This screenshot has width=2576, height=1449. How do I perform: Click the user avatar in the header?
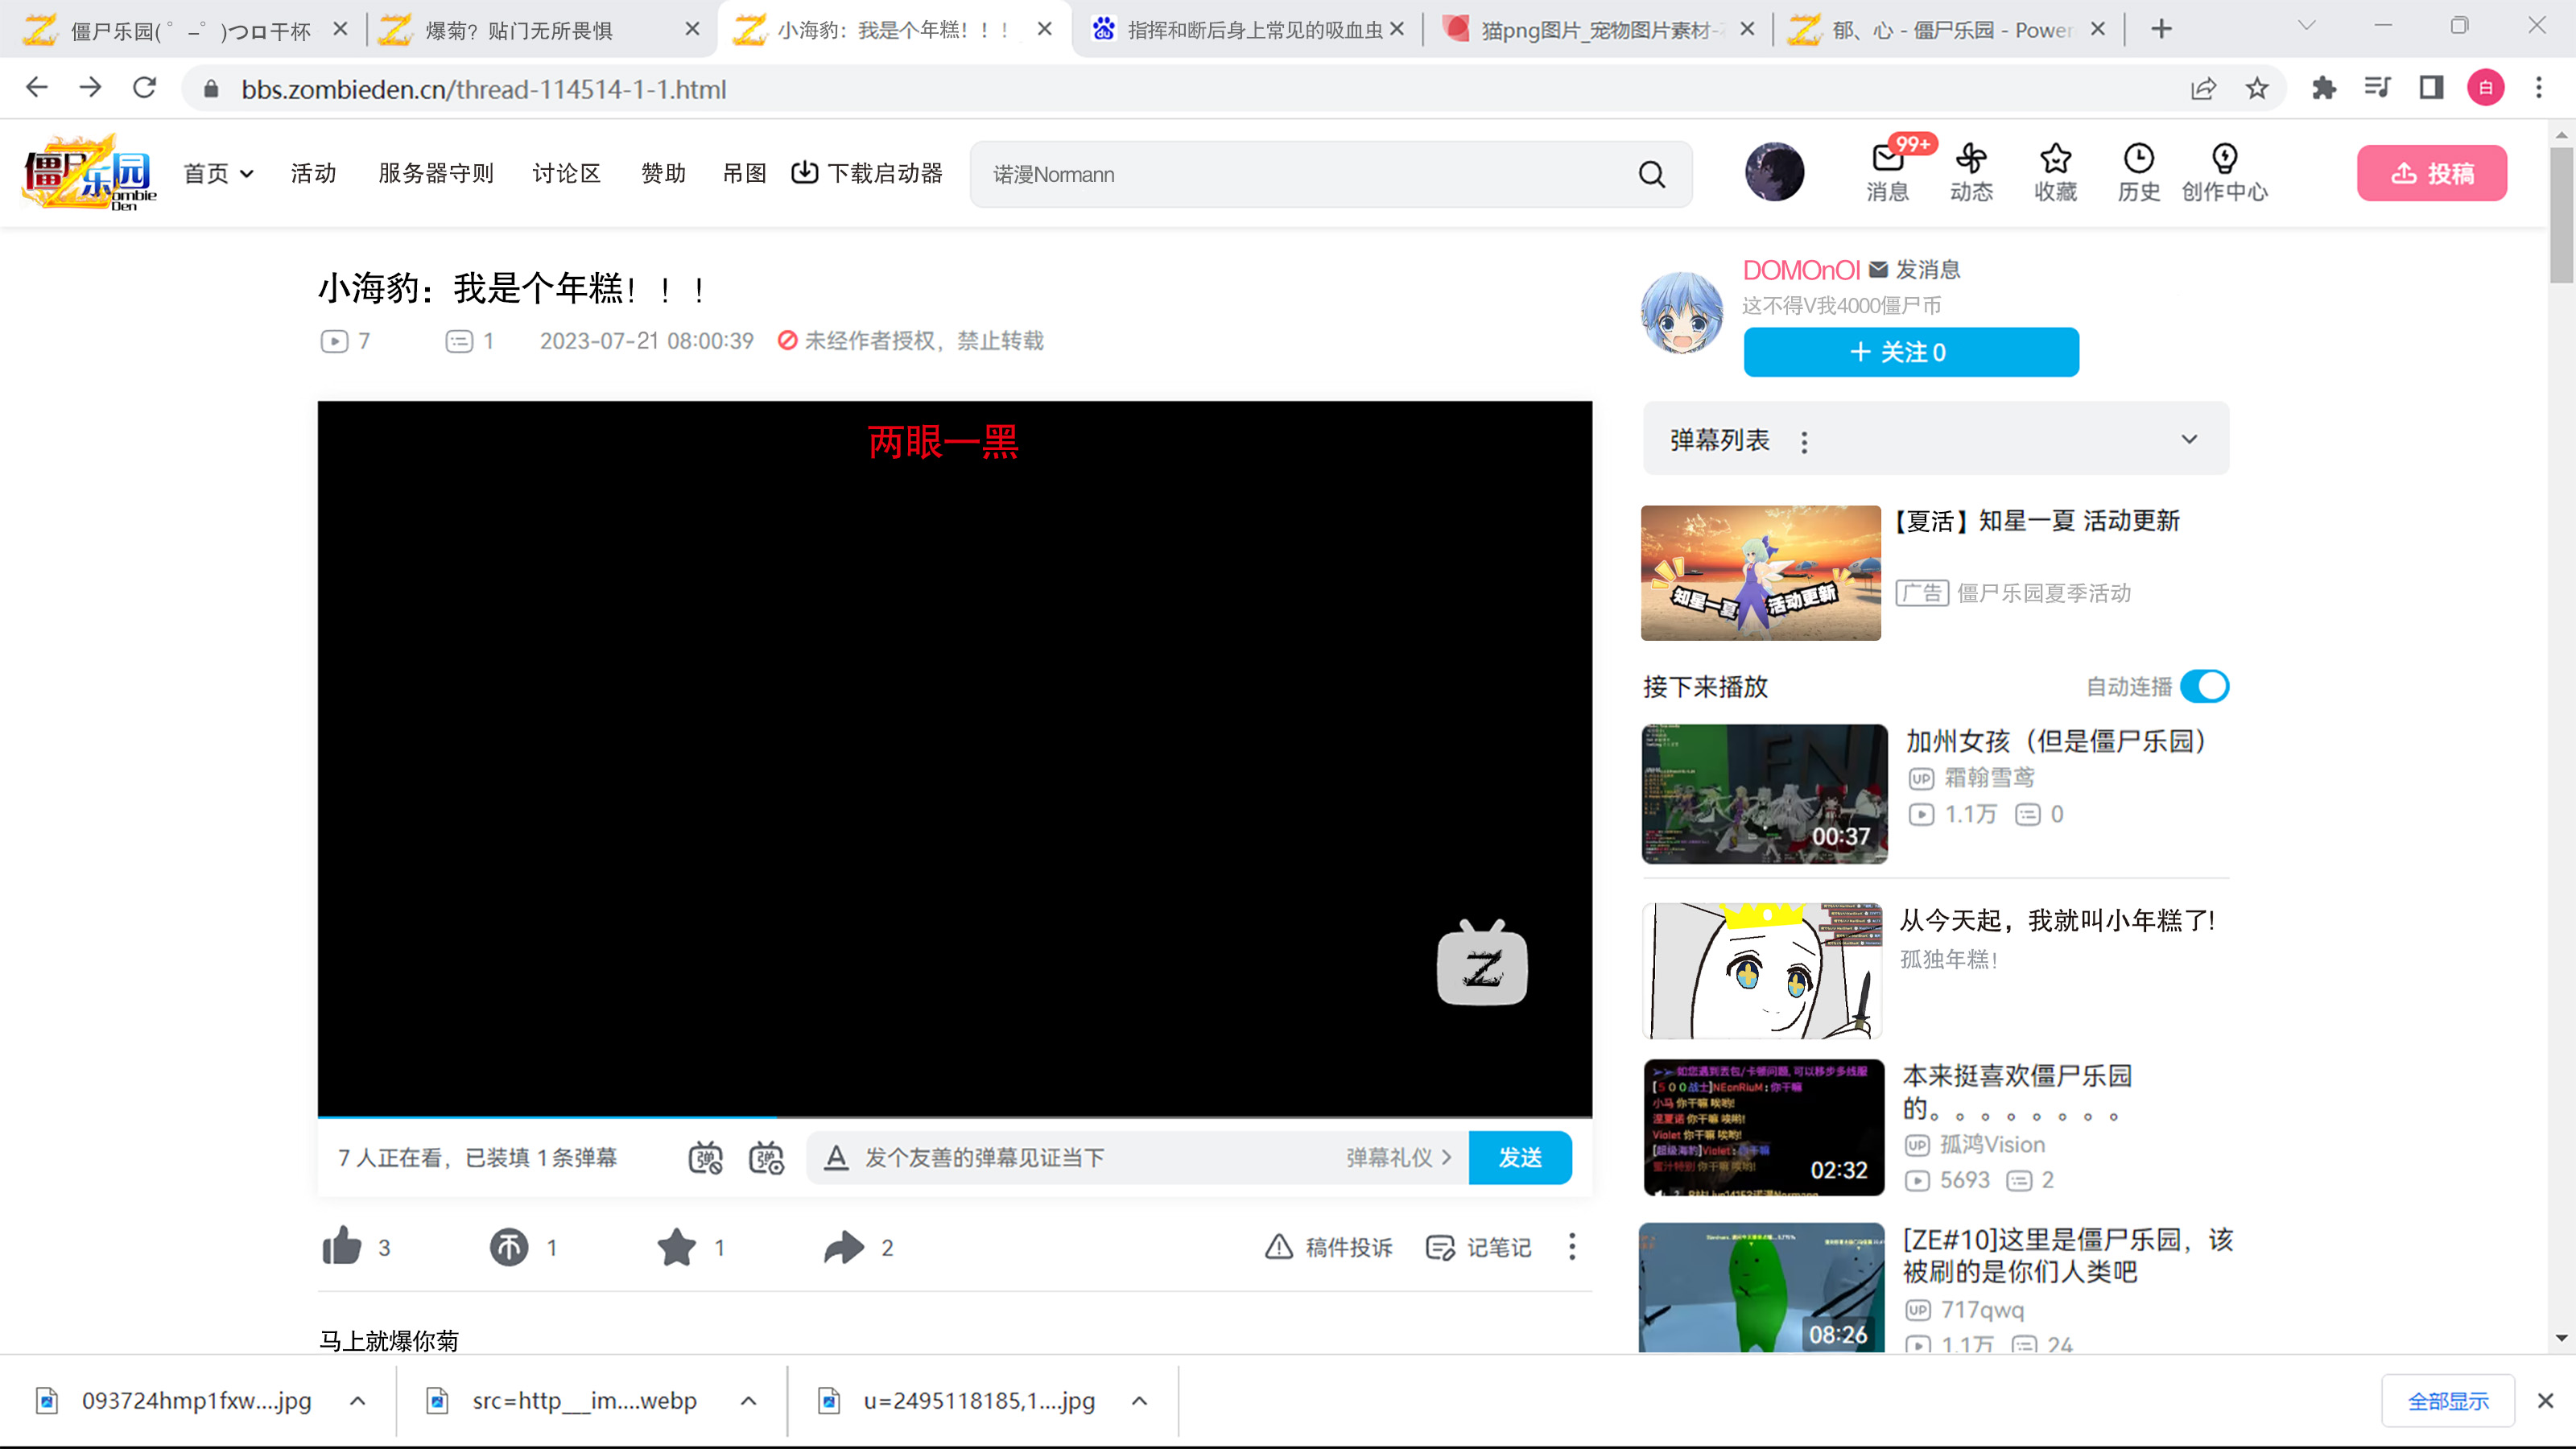[x=1774, y=172]
